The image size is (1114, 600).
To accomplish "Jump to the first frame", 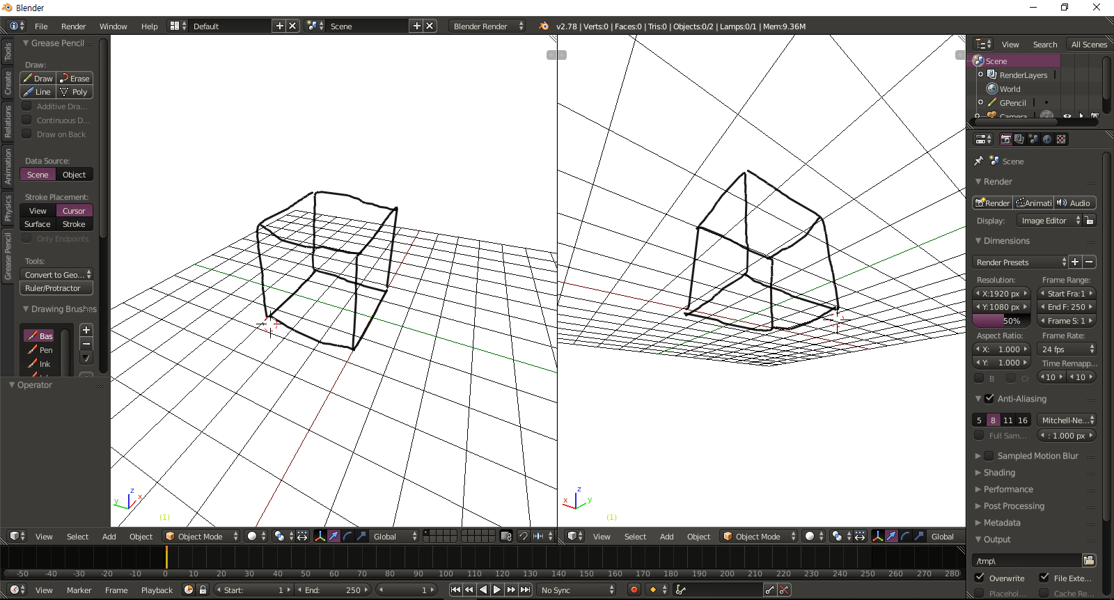I will (x=455, y=590).
